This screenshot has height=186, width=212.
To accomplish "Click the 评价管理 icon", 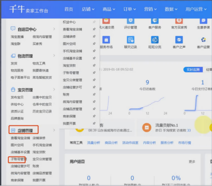I will [x=130, y=21].
